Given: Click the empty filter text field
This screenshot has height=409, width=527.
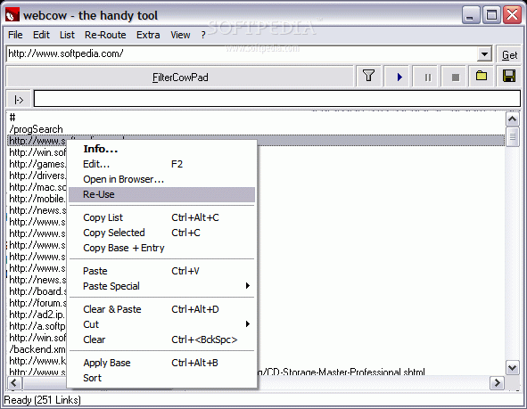Looking at the screenshot, I should (277, 99).
